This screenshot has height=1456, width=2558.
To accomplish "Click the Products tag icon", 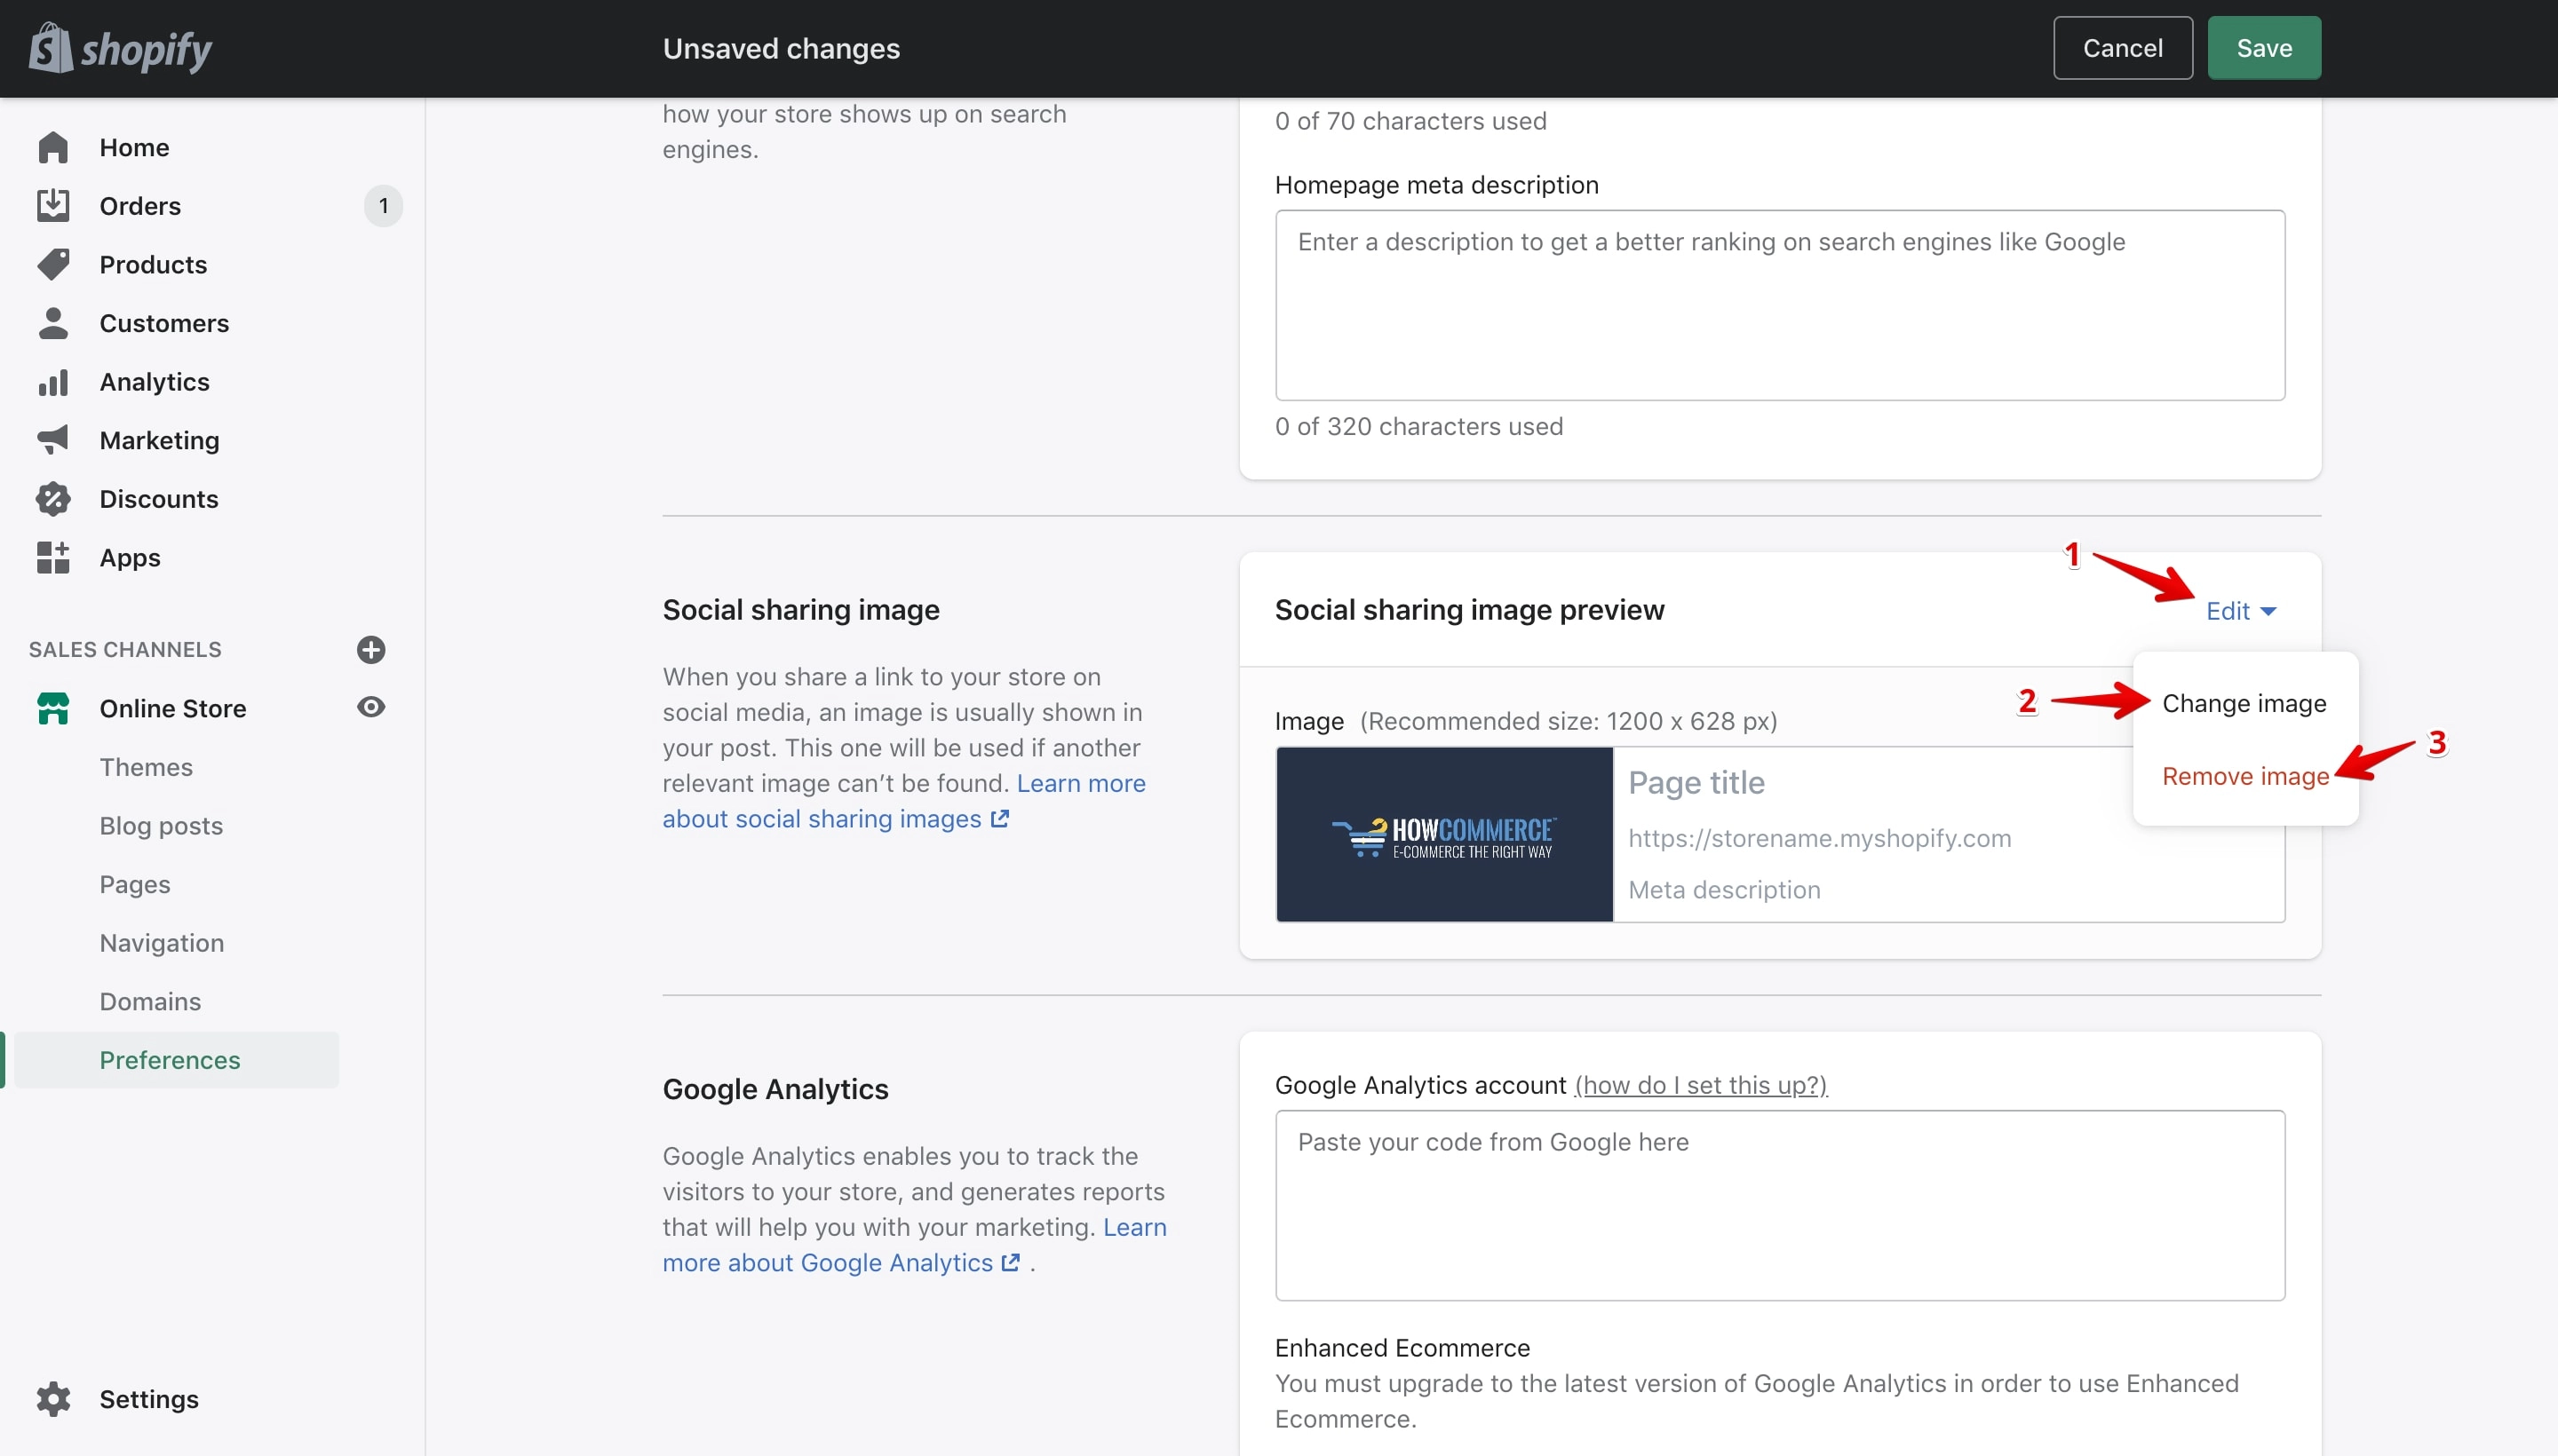I will pos(53,265).
